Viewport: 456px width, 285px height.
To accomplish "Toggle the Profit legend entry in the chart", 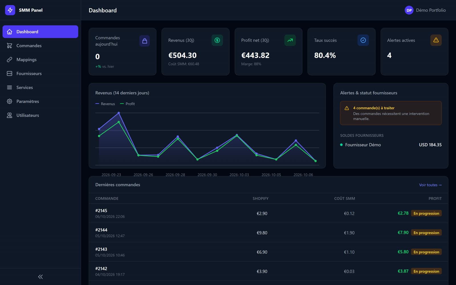I will [127, 104].
